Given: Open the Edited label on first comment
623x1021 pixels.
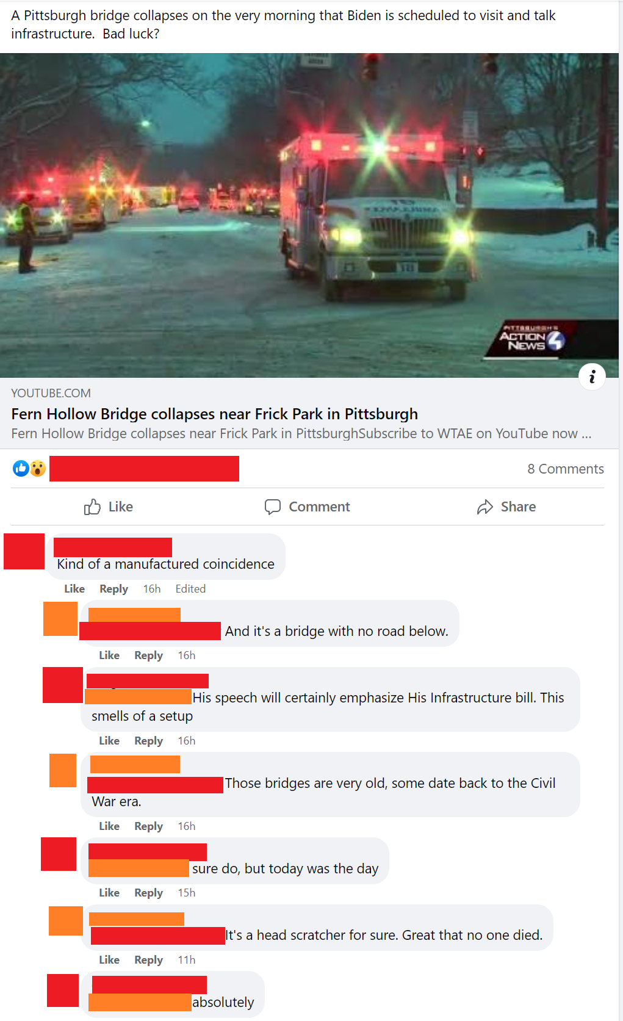Looking at the screenshot, I should [x=190, y=589].
